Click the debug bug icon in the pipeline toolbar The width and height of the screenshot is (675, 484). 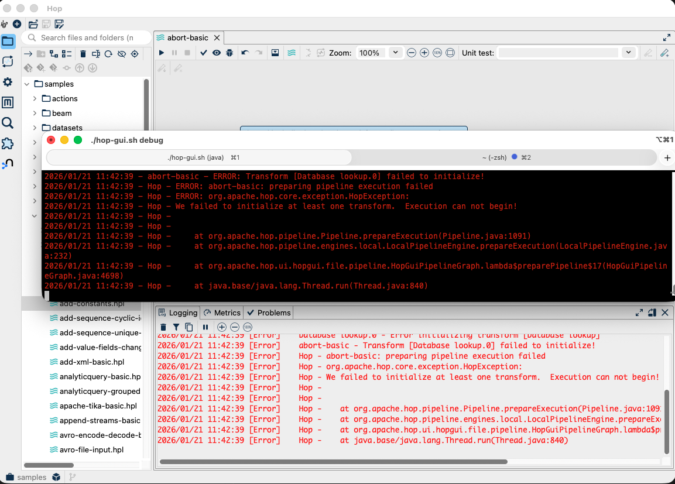[x=229, y=53]
